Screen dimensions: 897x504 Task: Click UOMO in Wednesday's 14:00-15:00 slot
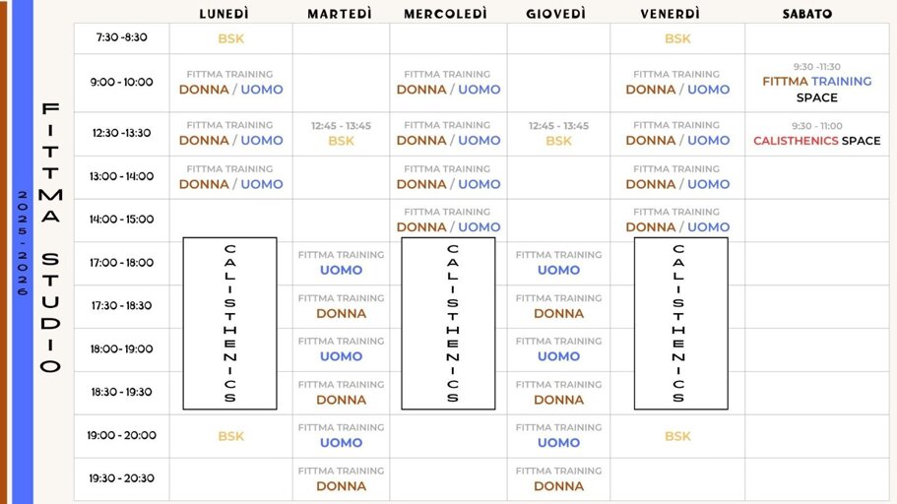(480, 227)
